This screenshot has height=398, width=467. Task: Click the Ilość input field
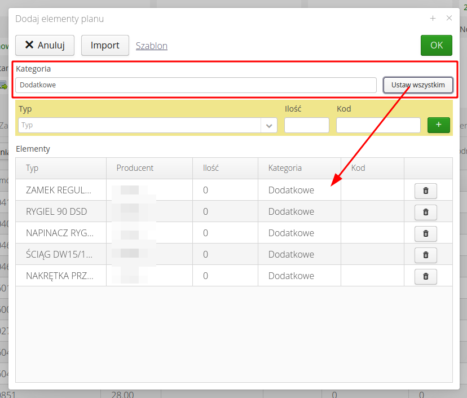306,125
